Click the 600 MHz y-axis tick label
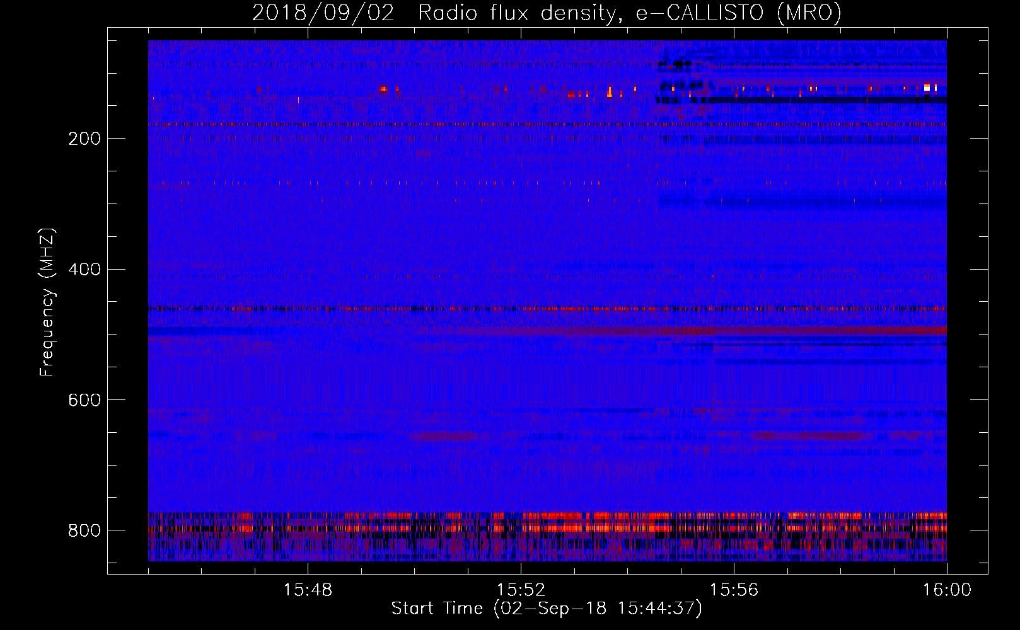The image size is (1020, 630). [84, 400]
